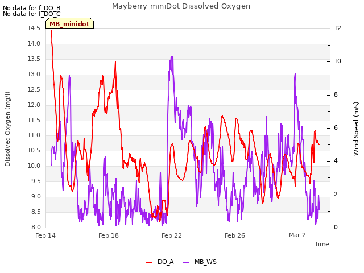Click the purple MB_WS legend color marker
Screen dimensions: 364x273
[x=187, y=263]
